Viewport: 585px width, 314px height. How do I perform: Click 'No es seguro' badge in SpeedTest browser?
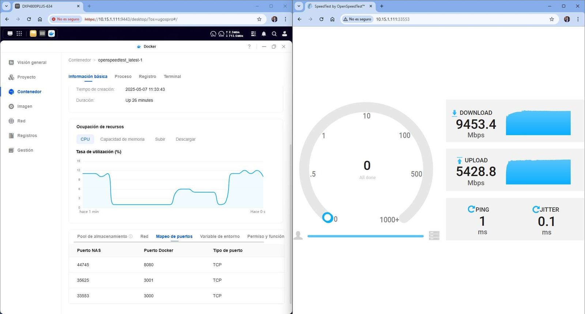[x=357, y=19]
